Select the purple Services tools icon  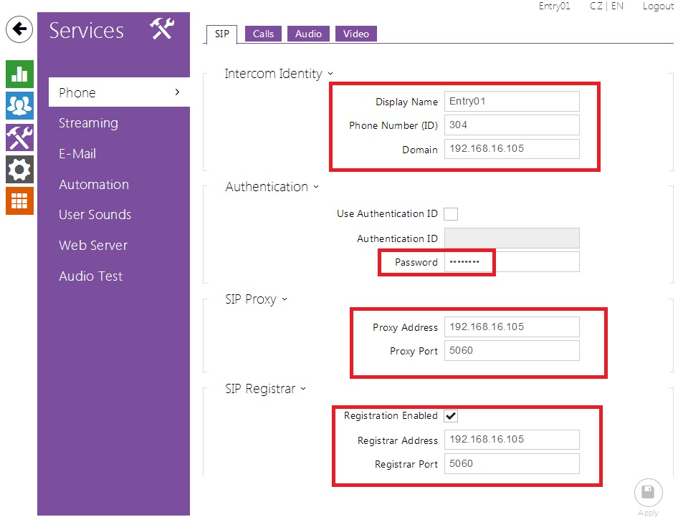[x=19, y=137]
